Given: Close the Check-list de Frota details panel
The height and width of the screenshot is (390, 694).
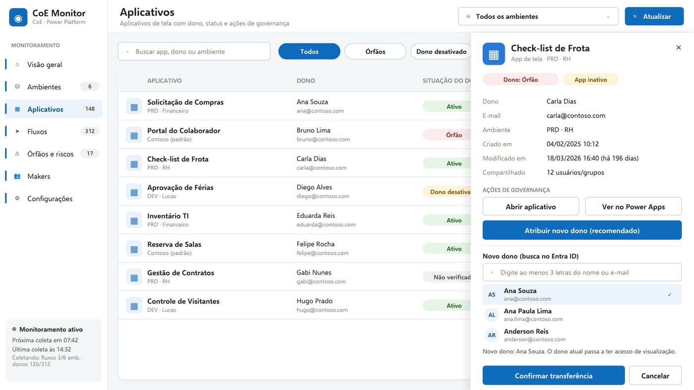Looking at the screenshot, I should click(679, 48).
